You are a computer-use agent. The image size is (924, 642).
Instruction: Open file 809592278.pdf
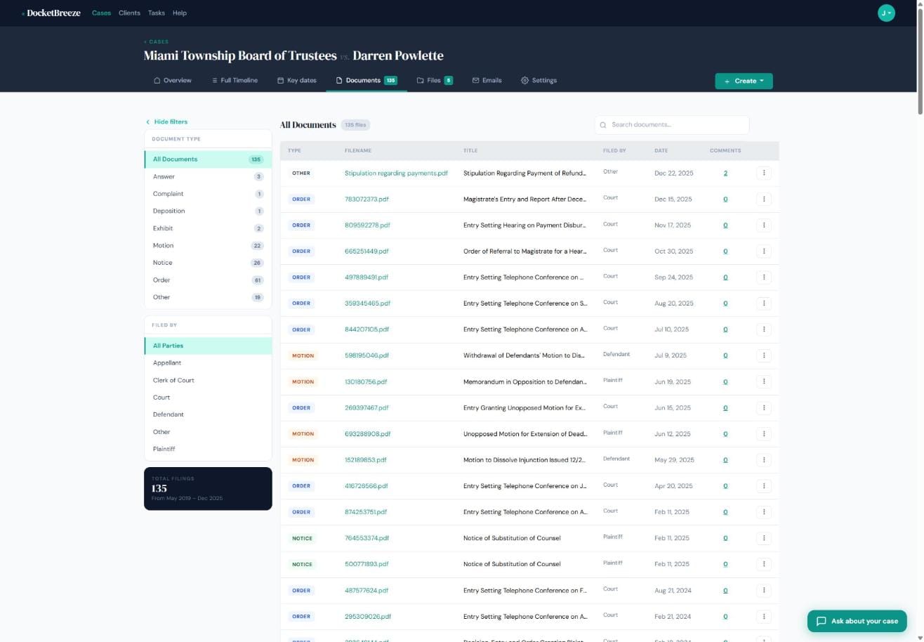tap(367, 225)
